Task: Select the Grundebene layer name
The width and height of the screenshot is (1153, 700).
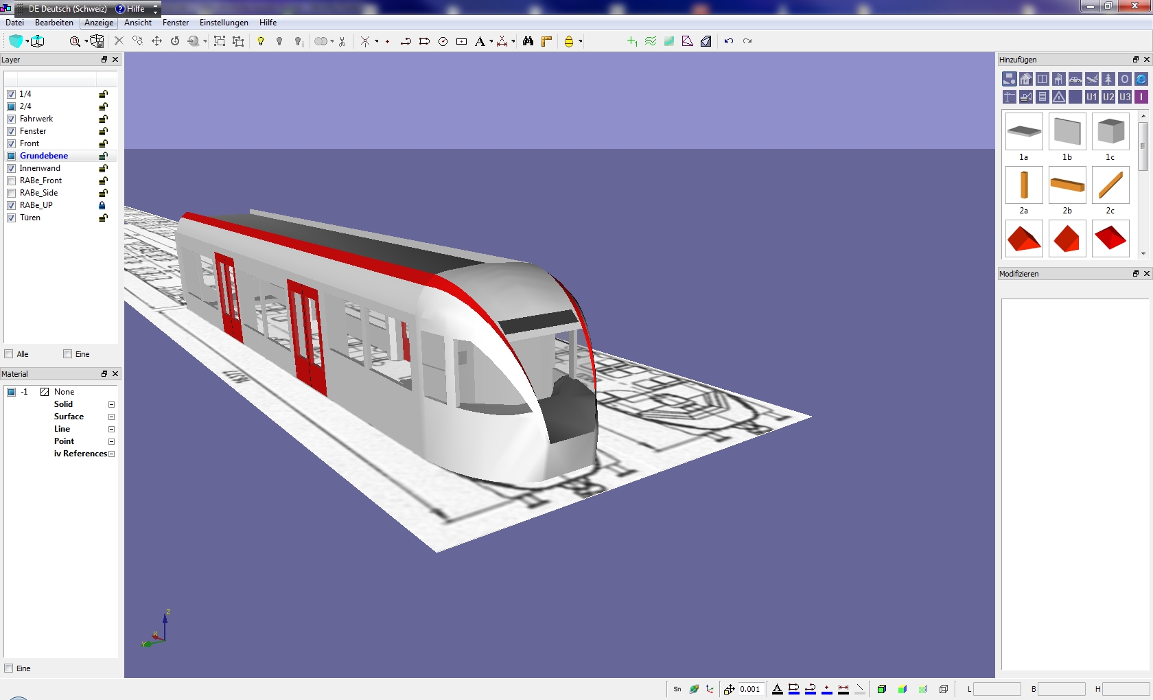Action: click(44, 156)
